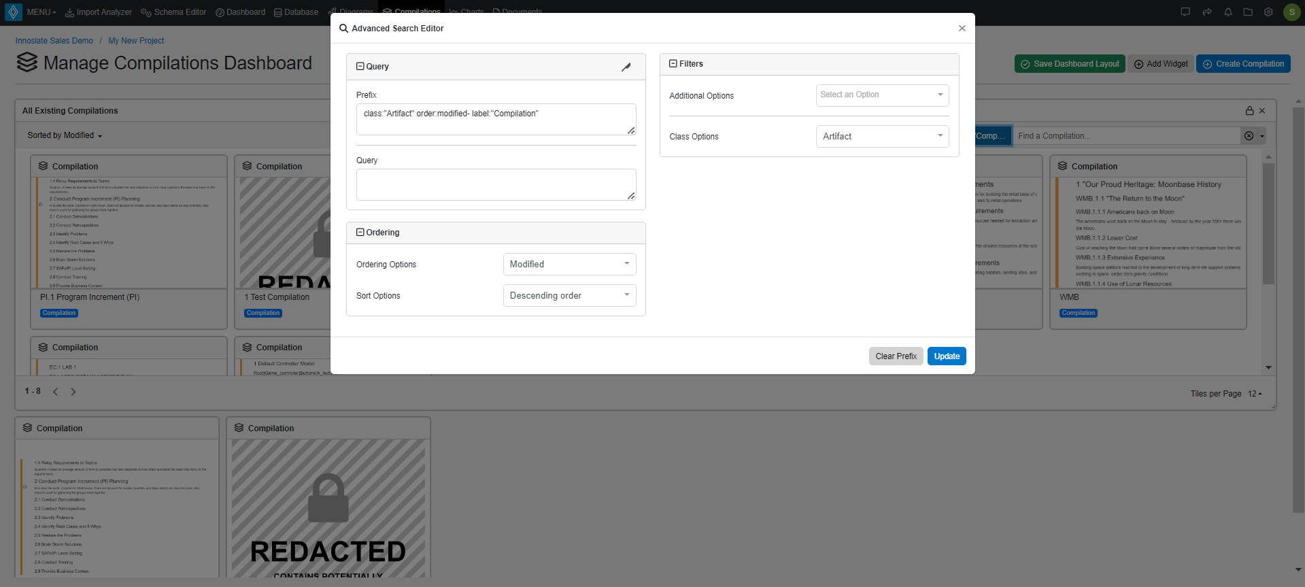This screenshot has width=1305, height=587.
Task: Open the MENU dropdown
Action: click(41, 12)
